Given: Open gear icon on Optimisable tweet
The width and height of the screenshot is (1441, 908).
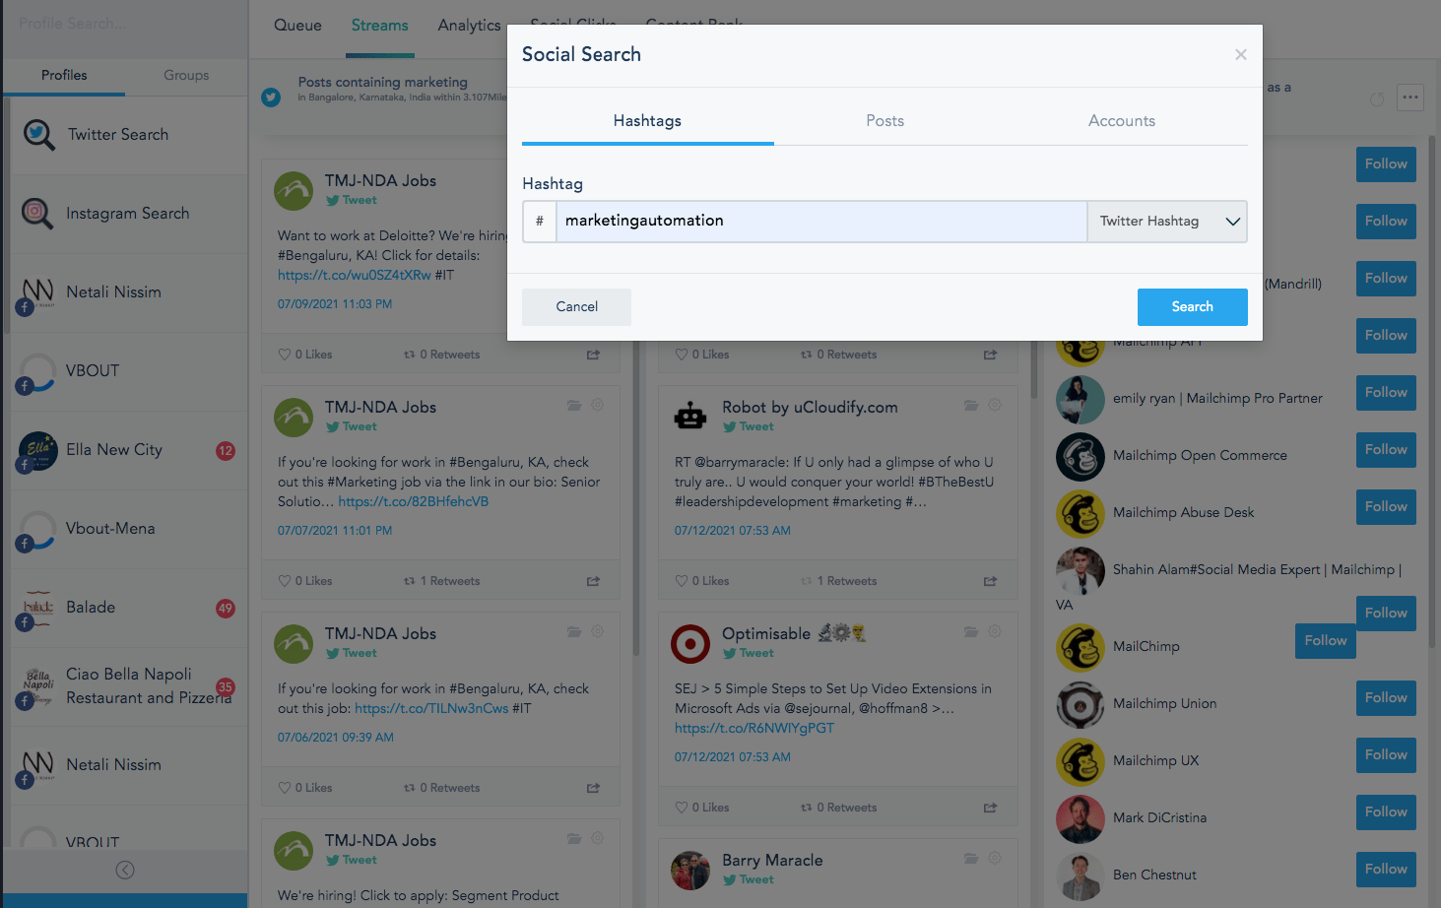Looking at the screenshot, I should pos(995,631).
